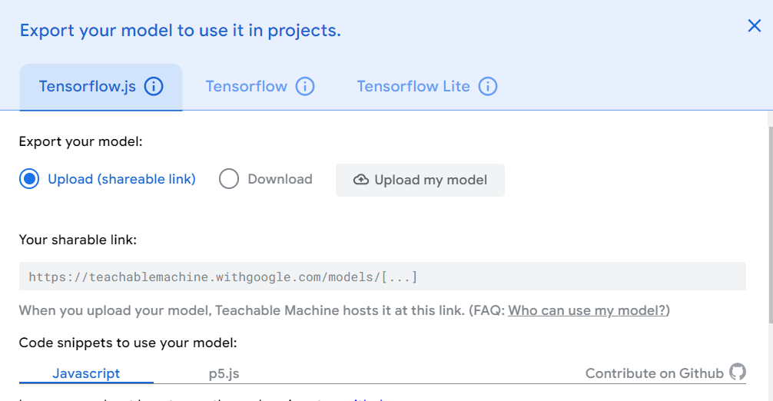773x401 pixels.
Task: Select the Download radio option
Action: [x=229, y=179]
